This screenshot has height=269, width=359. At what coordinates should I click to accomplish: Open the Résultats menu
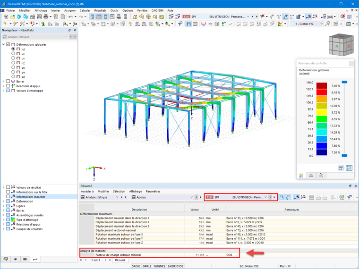click(x=100, y=10)
